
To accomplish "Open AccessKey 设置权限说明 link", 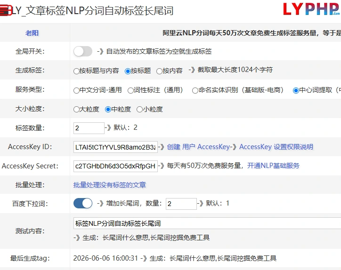I will (276, 147).
